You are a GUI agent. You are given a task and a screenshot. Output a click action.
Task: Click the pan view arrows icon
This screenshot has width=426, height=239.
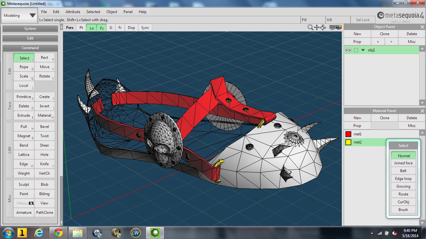[317, 27]
